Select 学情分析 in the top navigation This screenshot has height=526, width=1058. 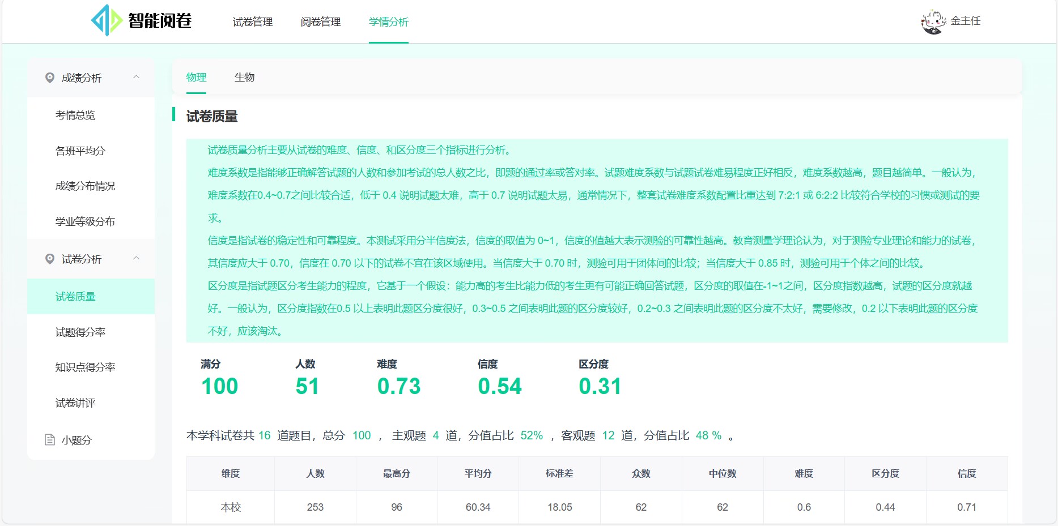(388, 22)
